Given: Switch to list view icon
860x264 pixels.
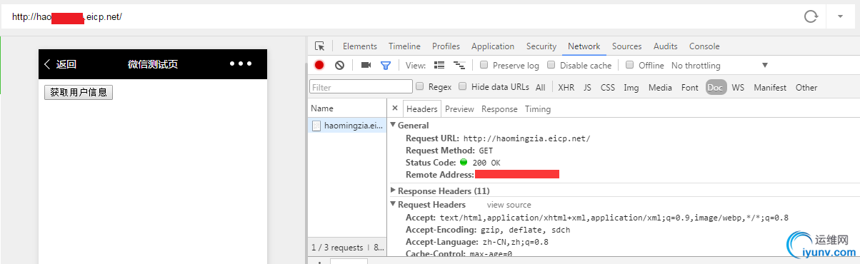Looking at the screenshot, I should pos(439,65).
